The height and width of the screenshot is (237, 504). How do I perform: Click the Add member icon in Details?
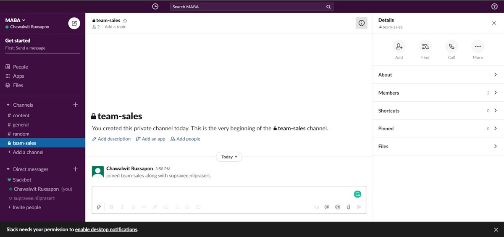tap(399, 46)
